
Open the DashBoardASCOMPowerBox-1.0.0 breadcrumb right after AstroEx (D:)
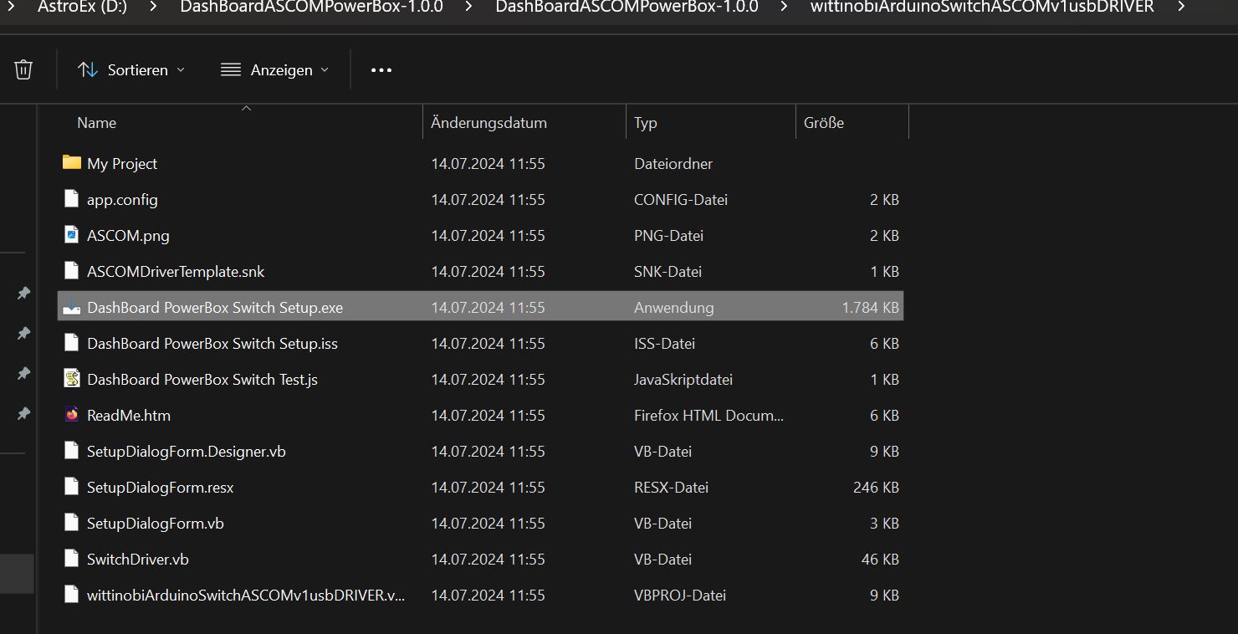point(311,8)
